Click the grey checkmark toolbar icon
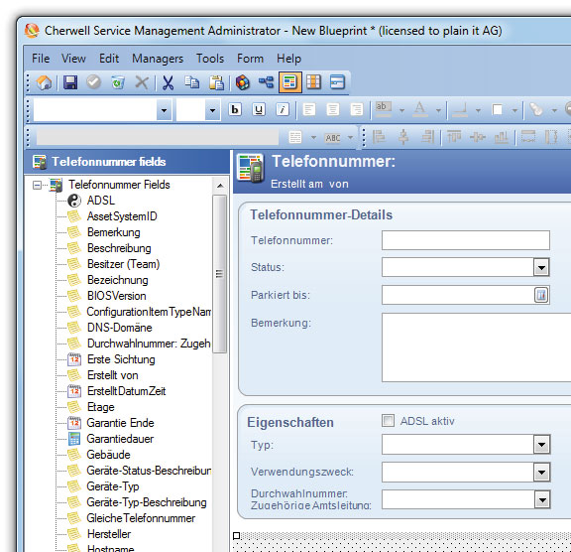 pyautogui.click(x=93, y=82)
